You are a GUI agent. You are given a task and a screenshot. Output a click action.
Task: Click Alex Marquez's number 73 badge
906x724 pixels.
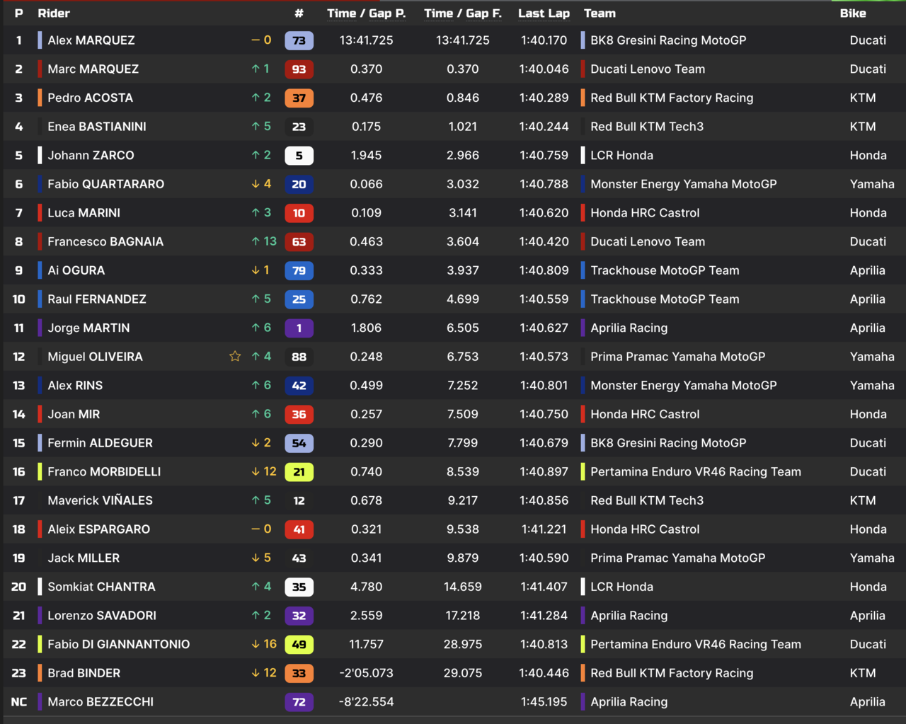[299, 40]
